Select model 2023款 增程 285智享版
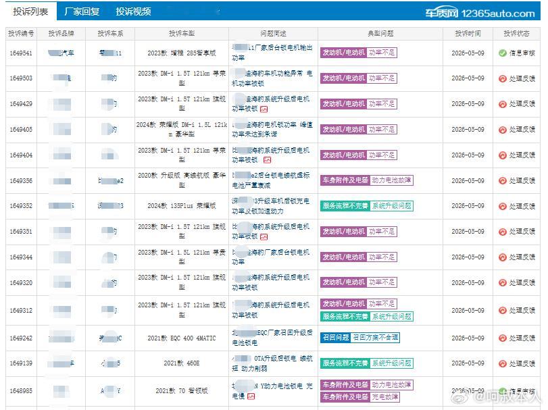Screen dimensions: 548x410 182,53
